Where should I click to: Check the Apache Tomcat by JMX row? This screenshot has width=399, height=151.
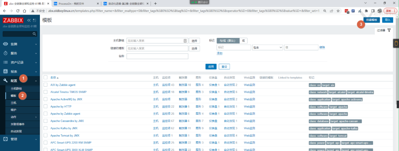tap(45, 135)
